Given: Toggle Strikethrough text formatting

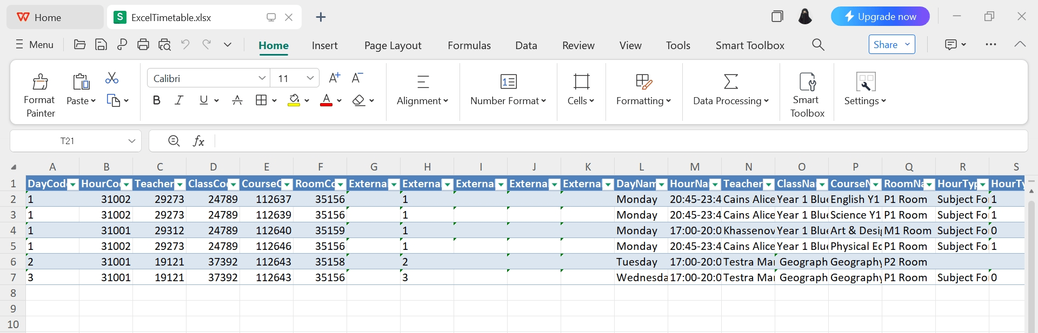Looking at the screenshot, I should pyautogui.click(x=237, y=100).
